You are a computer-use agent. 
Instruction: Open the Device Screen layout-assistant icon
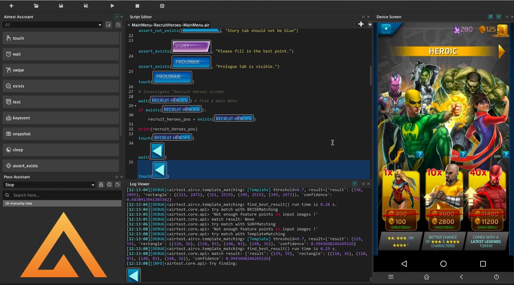(x=490, y=17)
